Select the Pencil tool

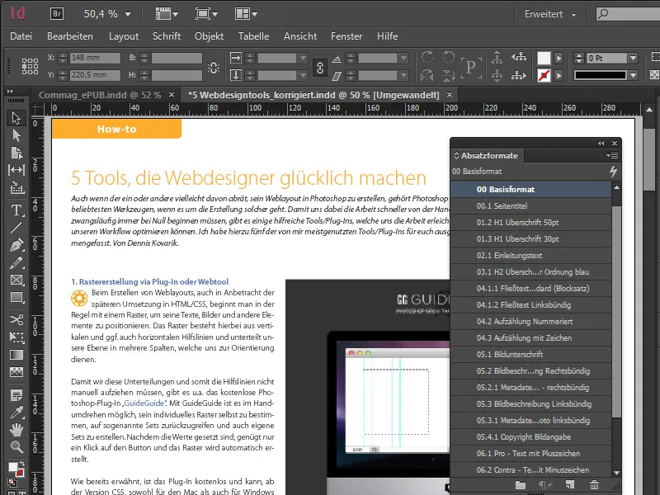coord(16,262)
